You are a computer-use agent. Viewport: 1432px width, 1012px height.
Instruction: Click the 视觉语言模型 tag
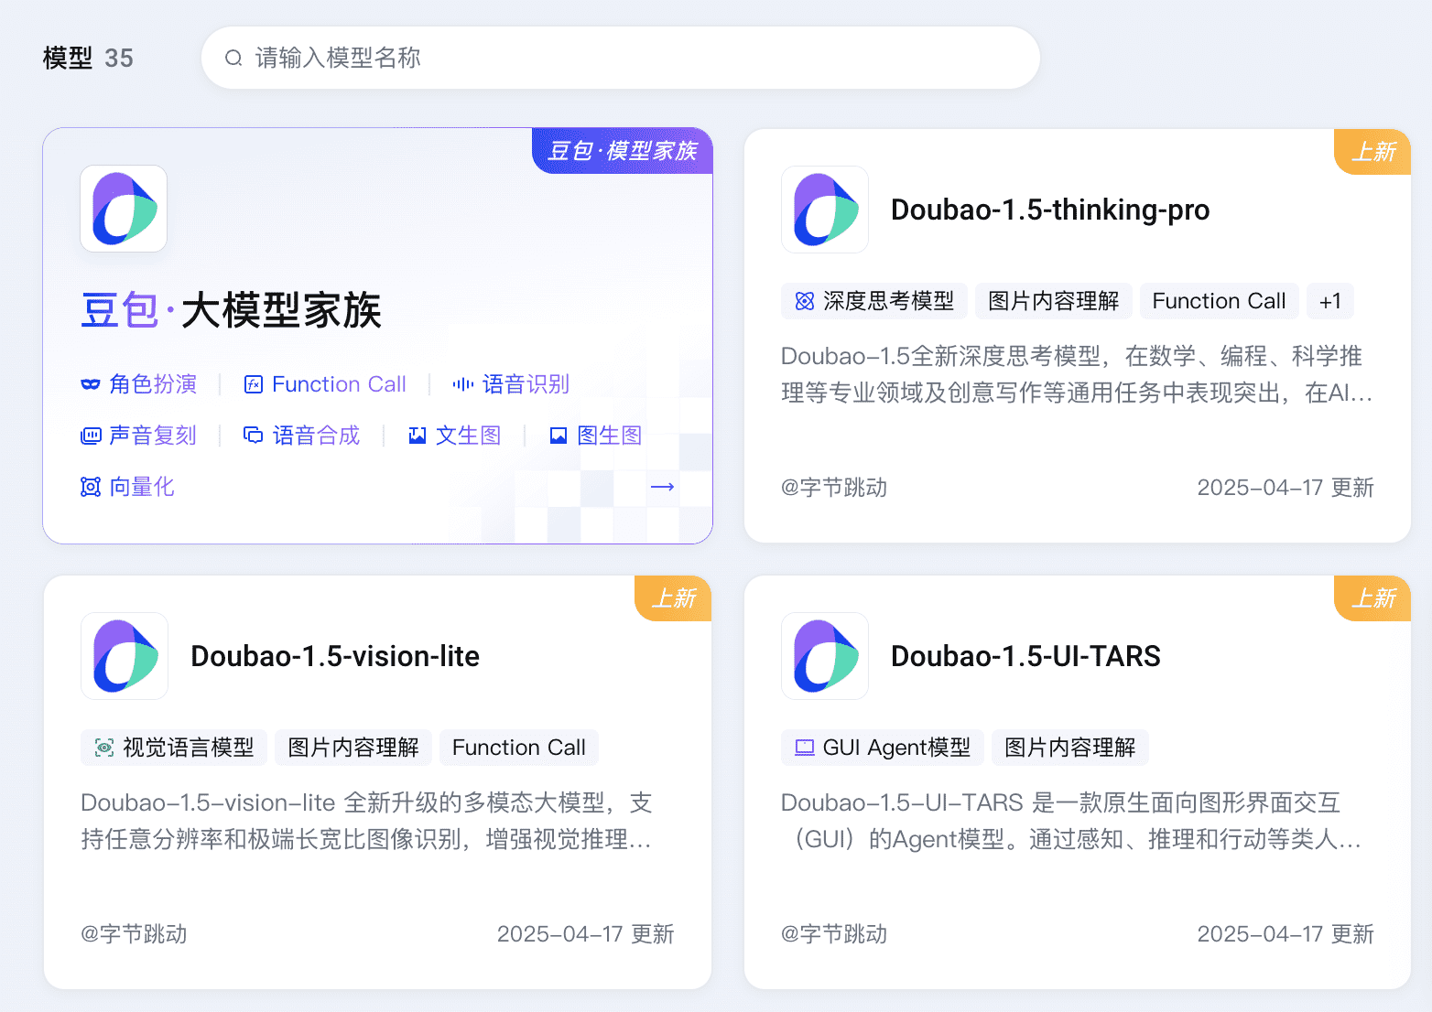point(174,748)
